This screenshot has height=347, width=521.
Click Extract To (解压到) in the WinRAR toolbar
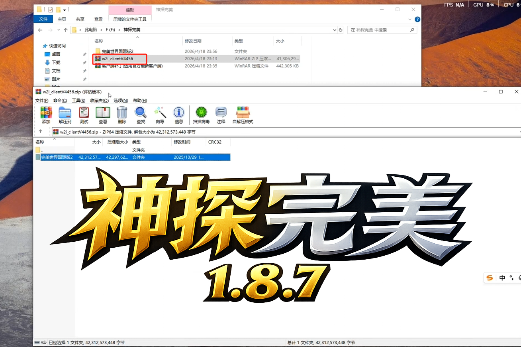65,115
